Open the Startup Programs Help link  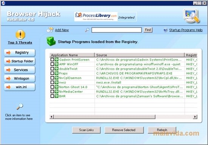[186, 30]
